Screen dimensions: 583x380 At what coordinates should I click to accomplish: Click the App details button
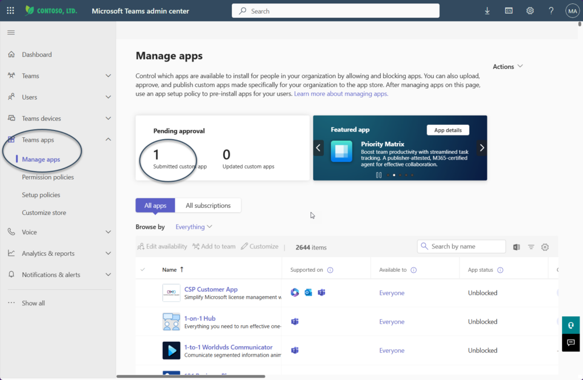(x=447, y=130)
